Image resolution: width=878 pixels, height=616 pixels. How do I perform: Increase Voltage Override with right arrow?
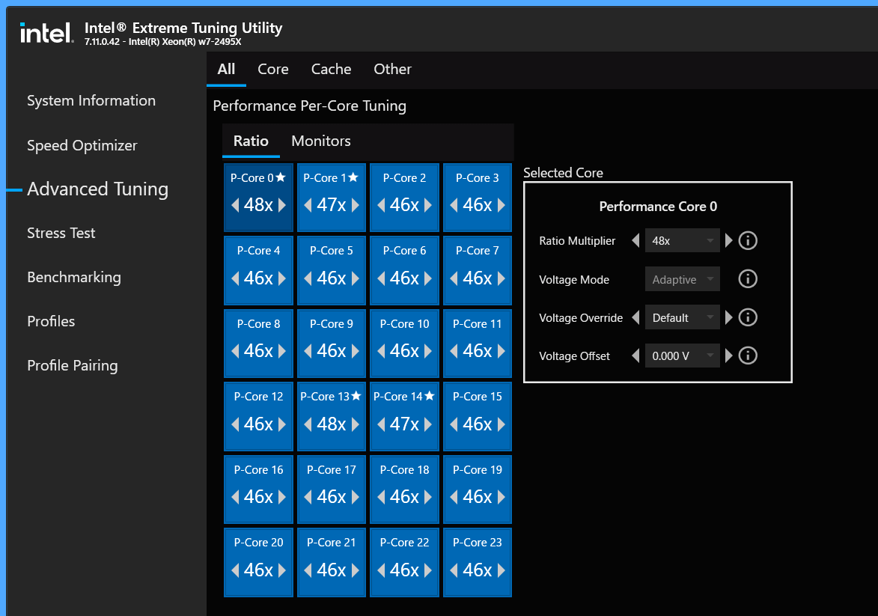(x=728, y=317)
